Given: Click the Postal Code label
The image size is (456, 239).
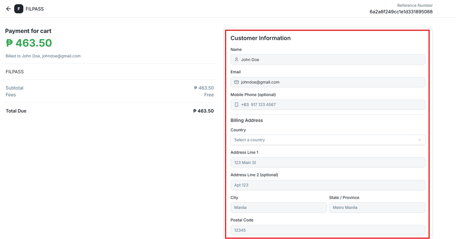Looking at the screenshot, I should coord(242,220).
